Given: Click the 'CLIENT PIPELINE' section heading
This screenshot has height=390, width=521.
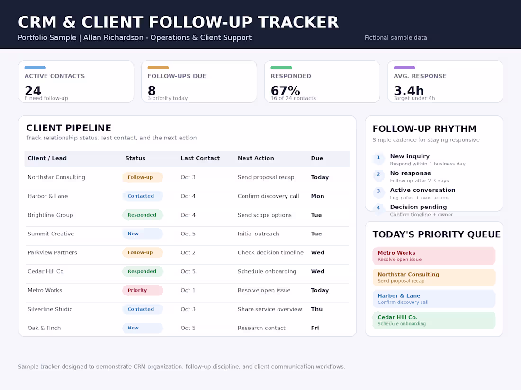Looking at the screenshot, I should pos(69,128).
